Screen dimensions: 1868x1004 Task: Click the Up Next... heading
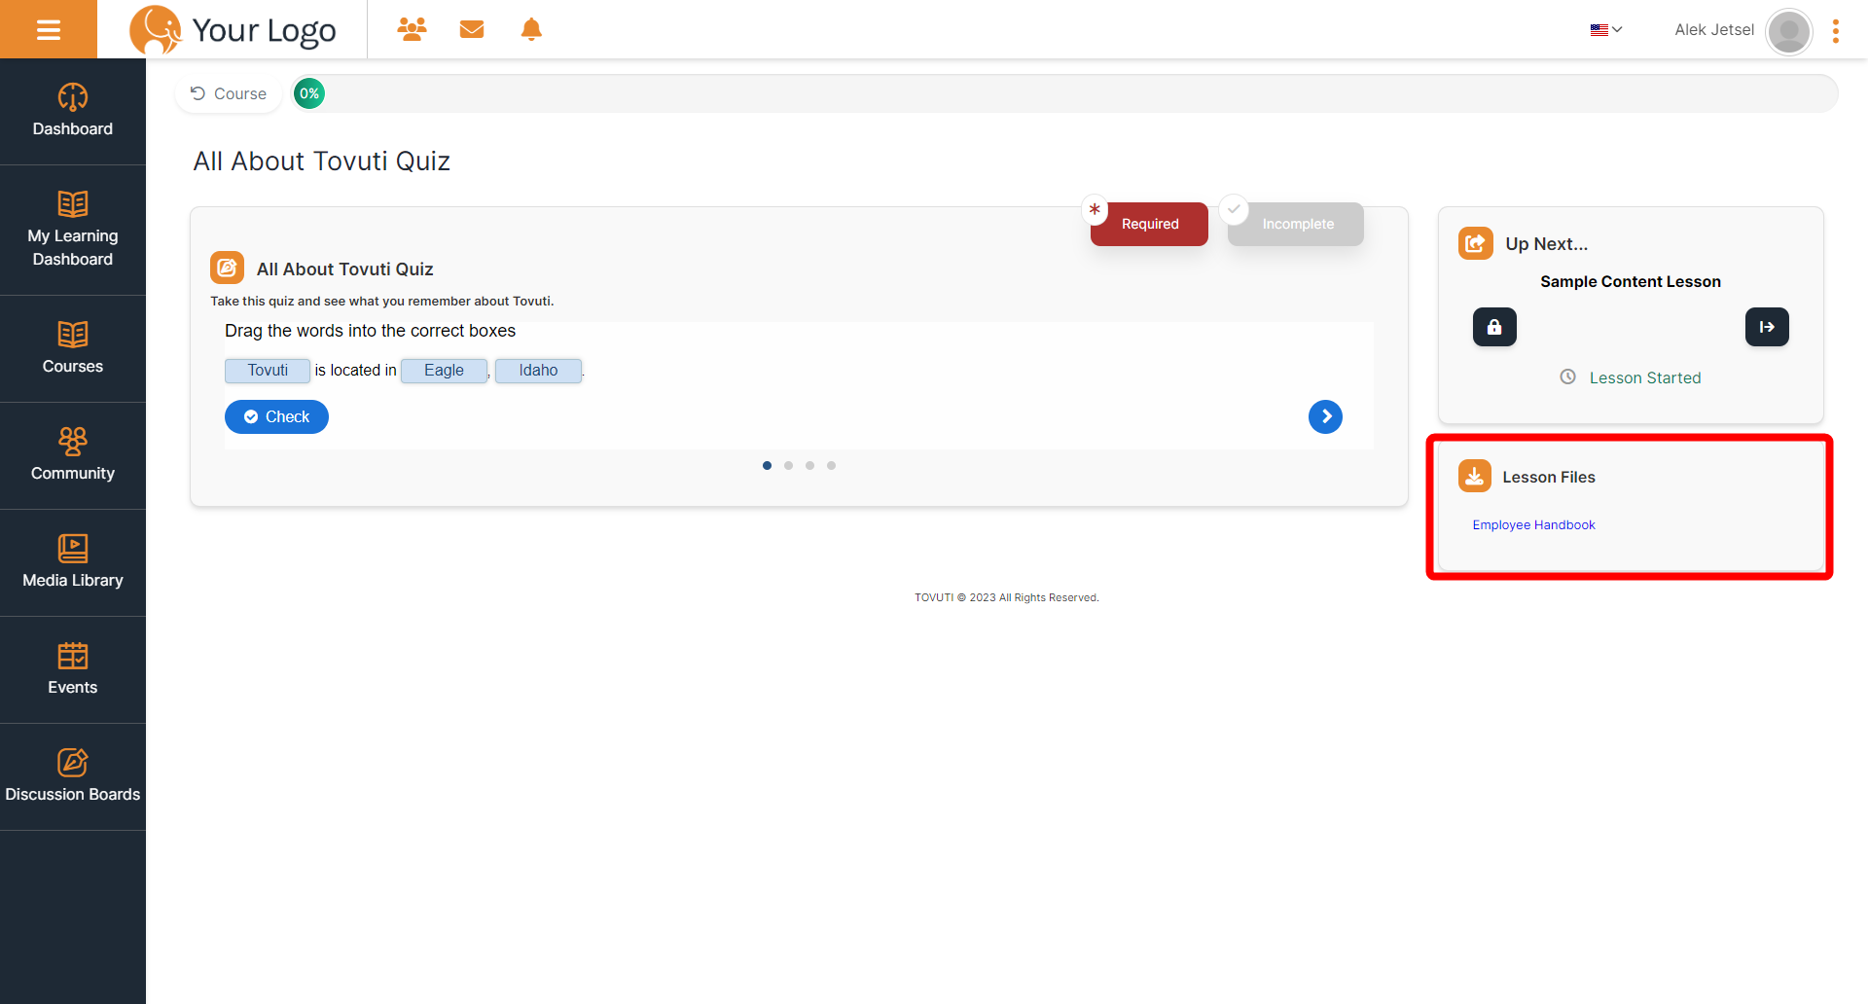(x=1546, y=244)
